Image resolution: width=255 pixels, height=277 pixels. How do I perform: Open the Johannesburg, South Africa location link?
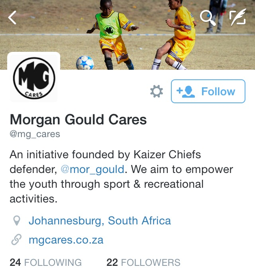coord(100,221)
